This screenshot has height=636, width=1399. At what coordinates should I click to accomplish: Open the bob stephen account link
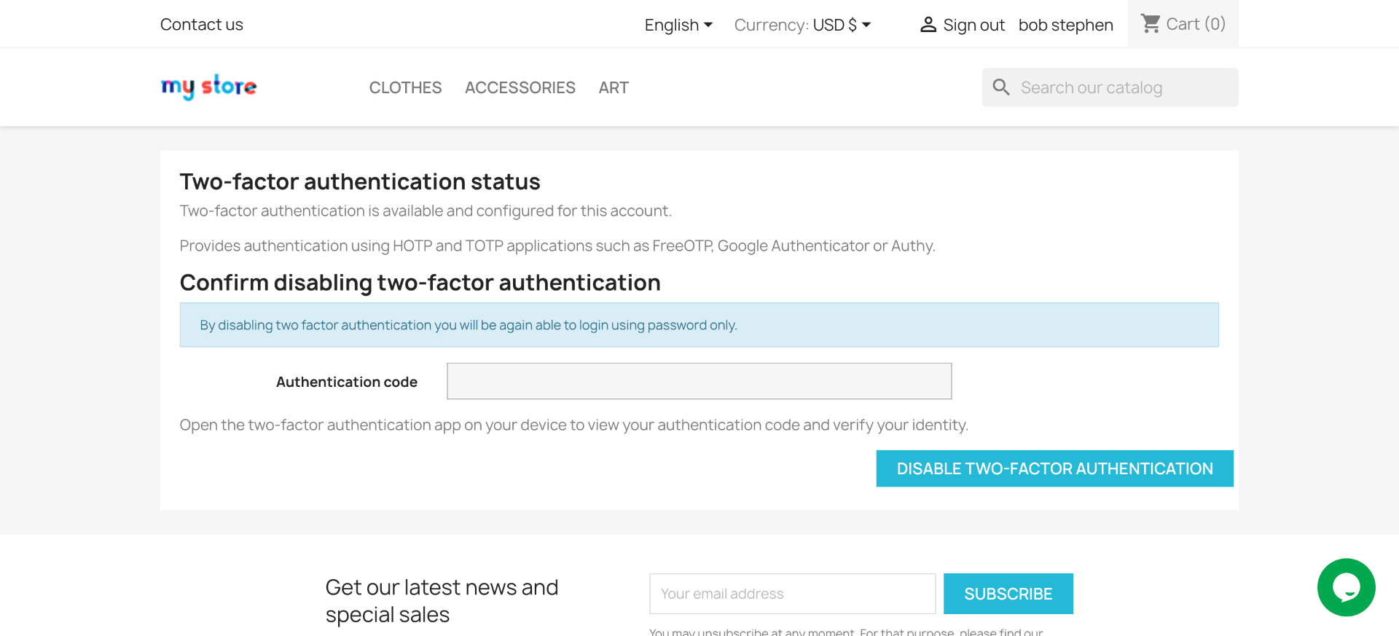point(1065,25)
